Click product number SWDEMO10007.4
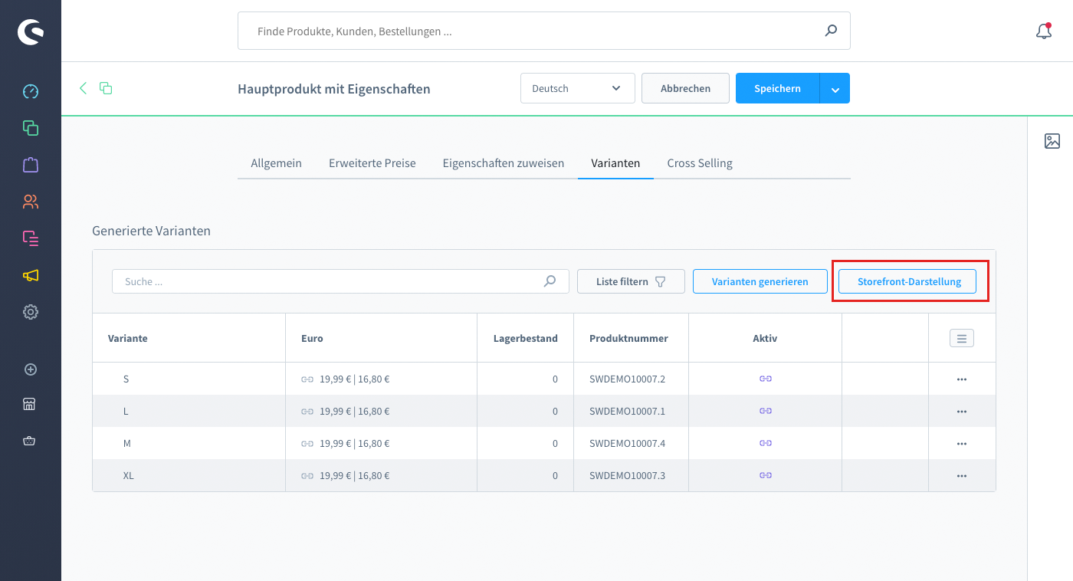Screen dimensions: 1073x581 (x=627, y=443)
